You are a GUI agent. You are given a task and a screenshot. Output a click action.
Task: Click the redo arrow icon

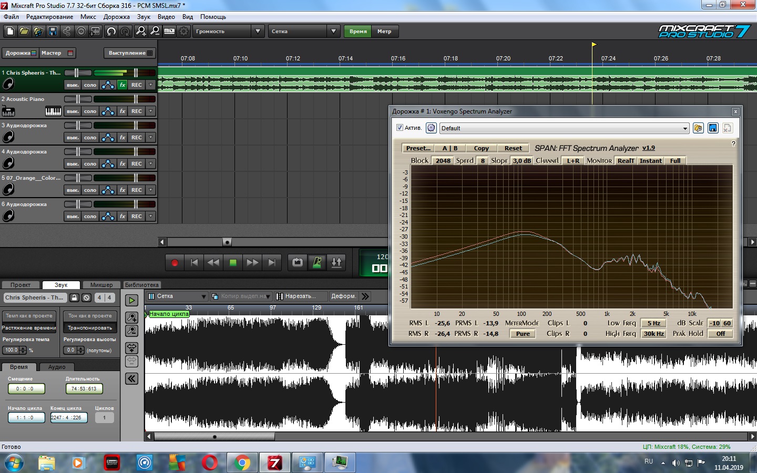click(125, 32)
